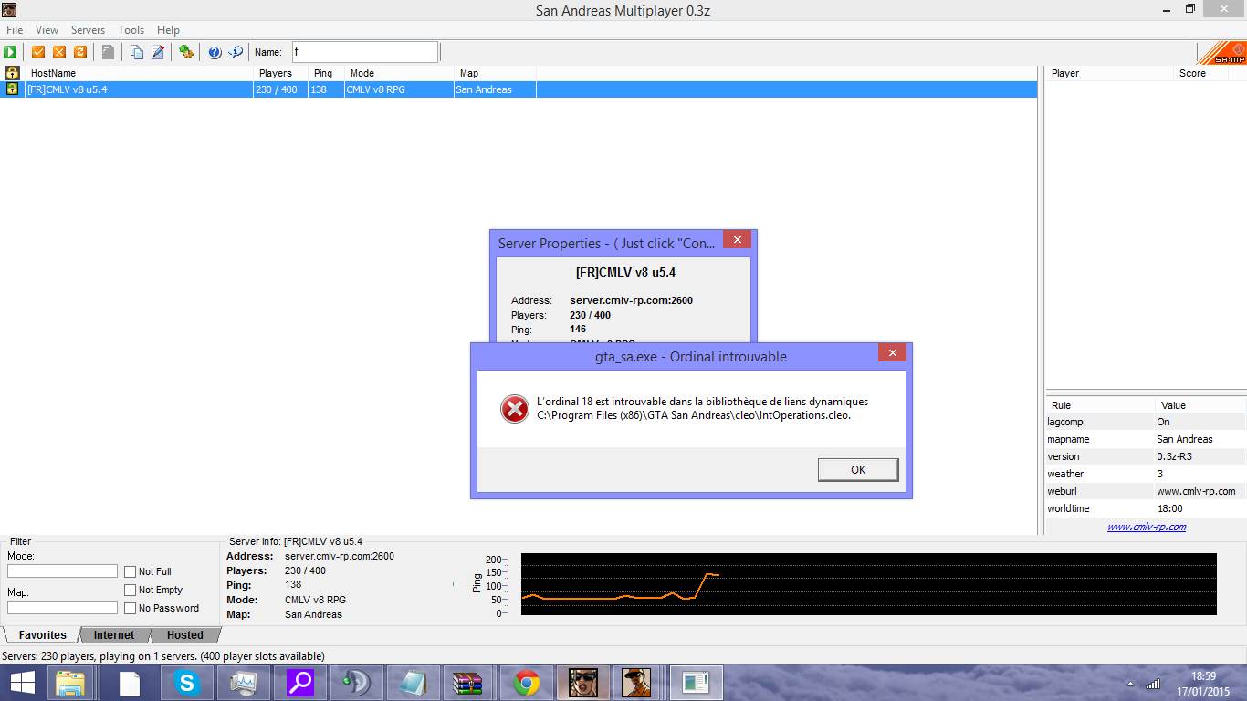Sort by the Map column header
Viewport: 1247px width, 701px height.
click(x=495, y=73)
